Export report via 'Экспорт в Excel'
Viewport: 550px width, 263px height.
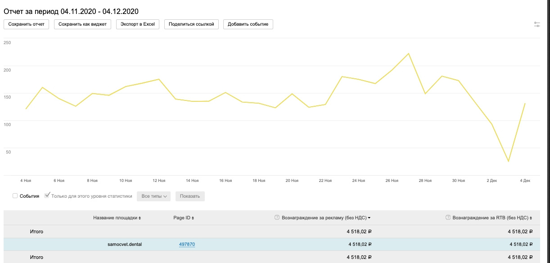click(137, 24)
